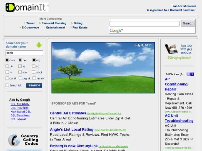This screenshot has width=202, height=151.
Task: Click the Earn cash laptop image
Action: pyautogui.click(x=171, y=49)
